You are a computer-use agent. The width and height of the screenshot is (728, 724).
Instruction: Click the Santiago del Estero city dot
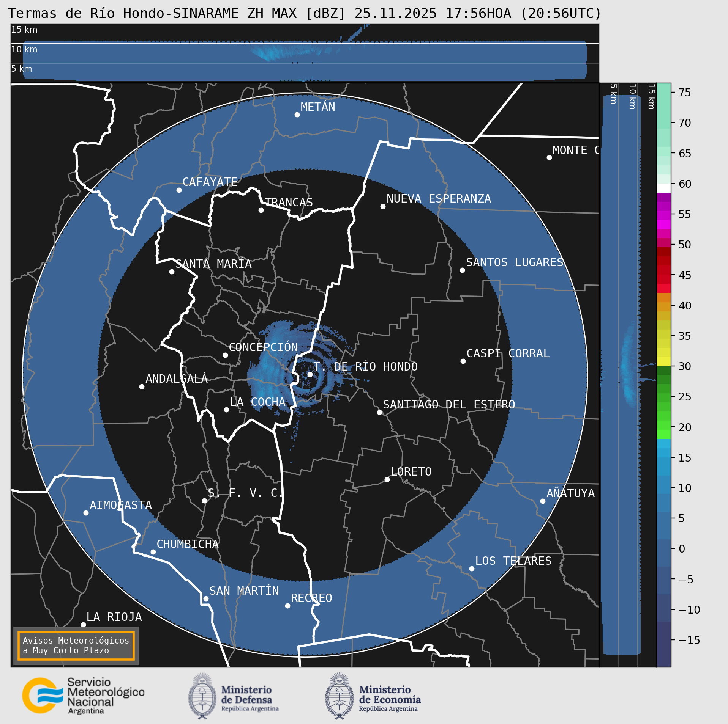pos(379,412)
